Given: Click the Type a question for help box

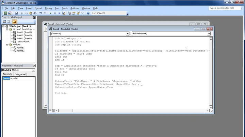Looking at the screenshot, I should [225, 8].
